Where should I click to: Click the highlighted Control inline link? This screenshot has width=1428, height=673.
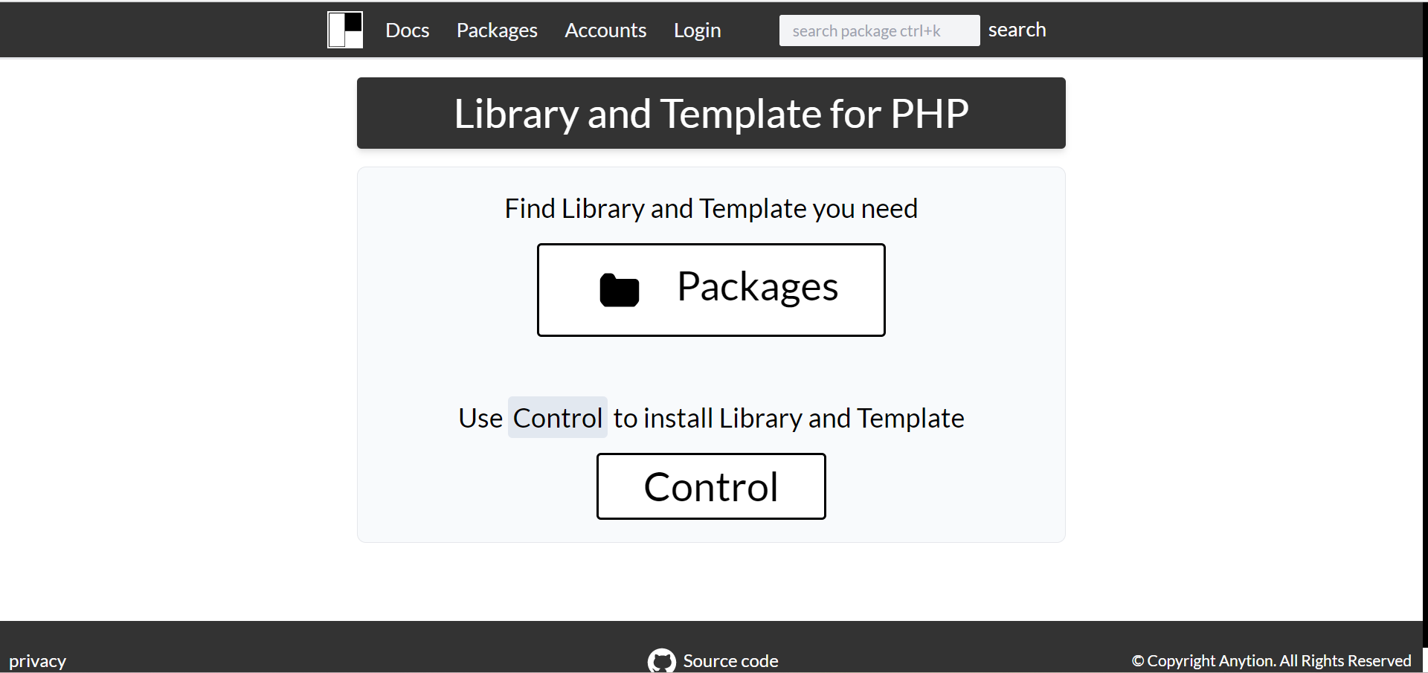[558, 418]
